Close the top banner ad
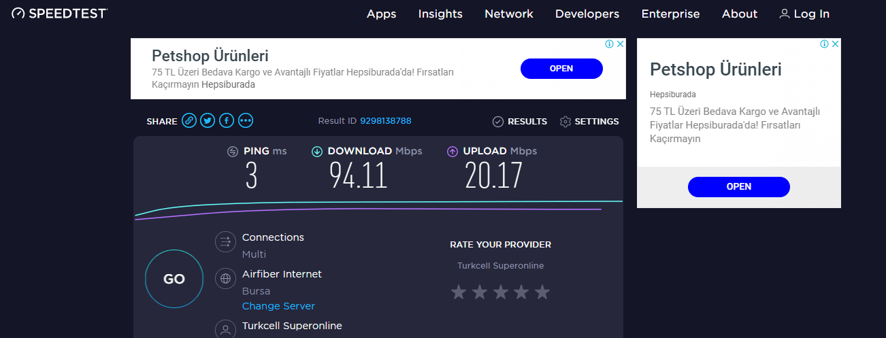886x338 pixels. (x=620, y=44)
